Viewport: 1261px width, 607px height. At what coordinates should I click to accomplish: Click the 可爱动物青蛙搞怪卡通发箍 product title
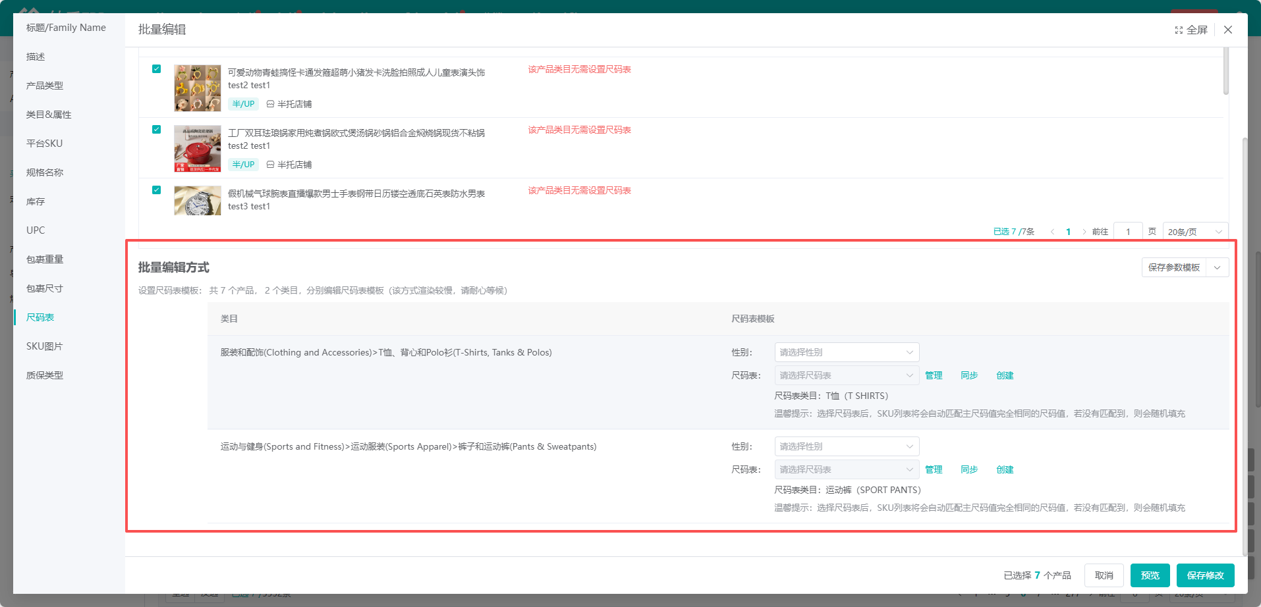(356, 72)
